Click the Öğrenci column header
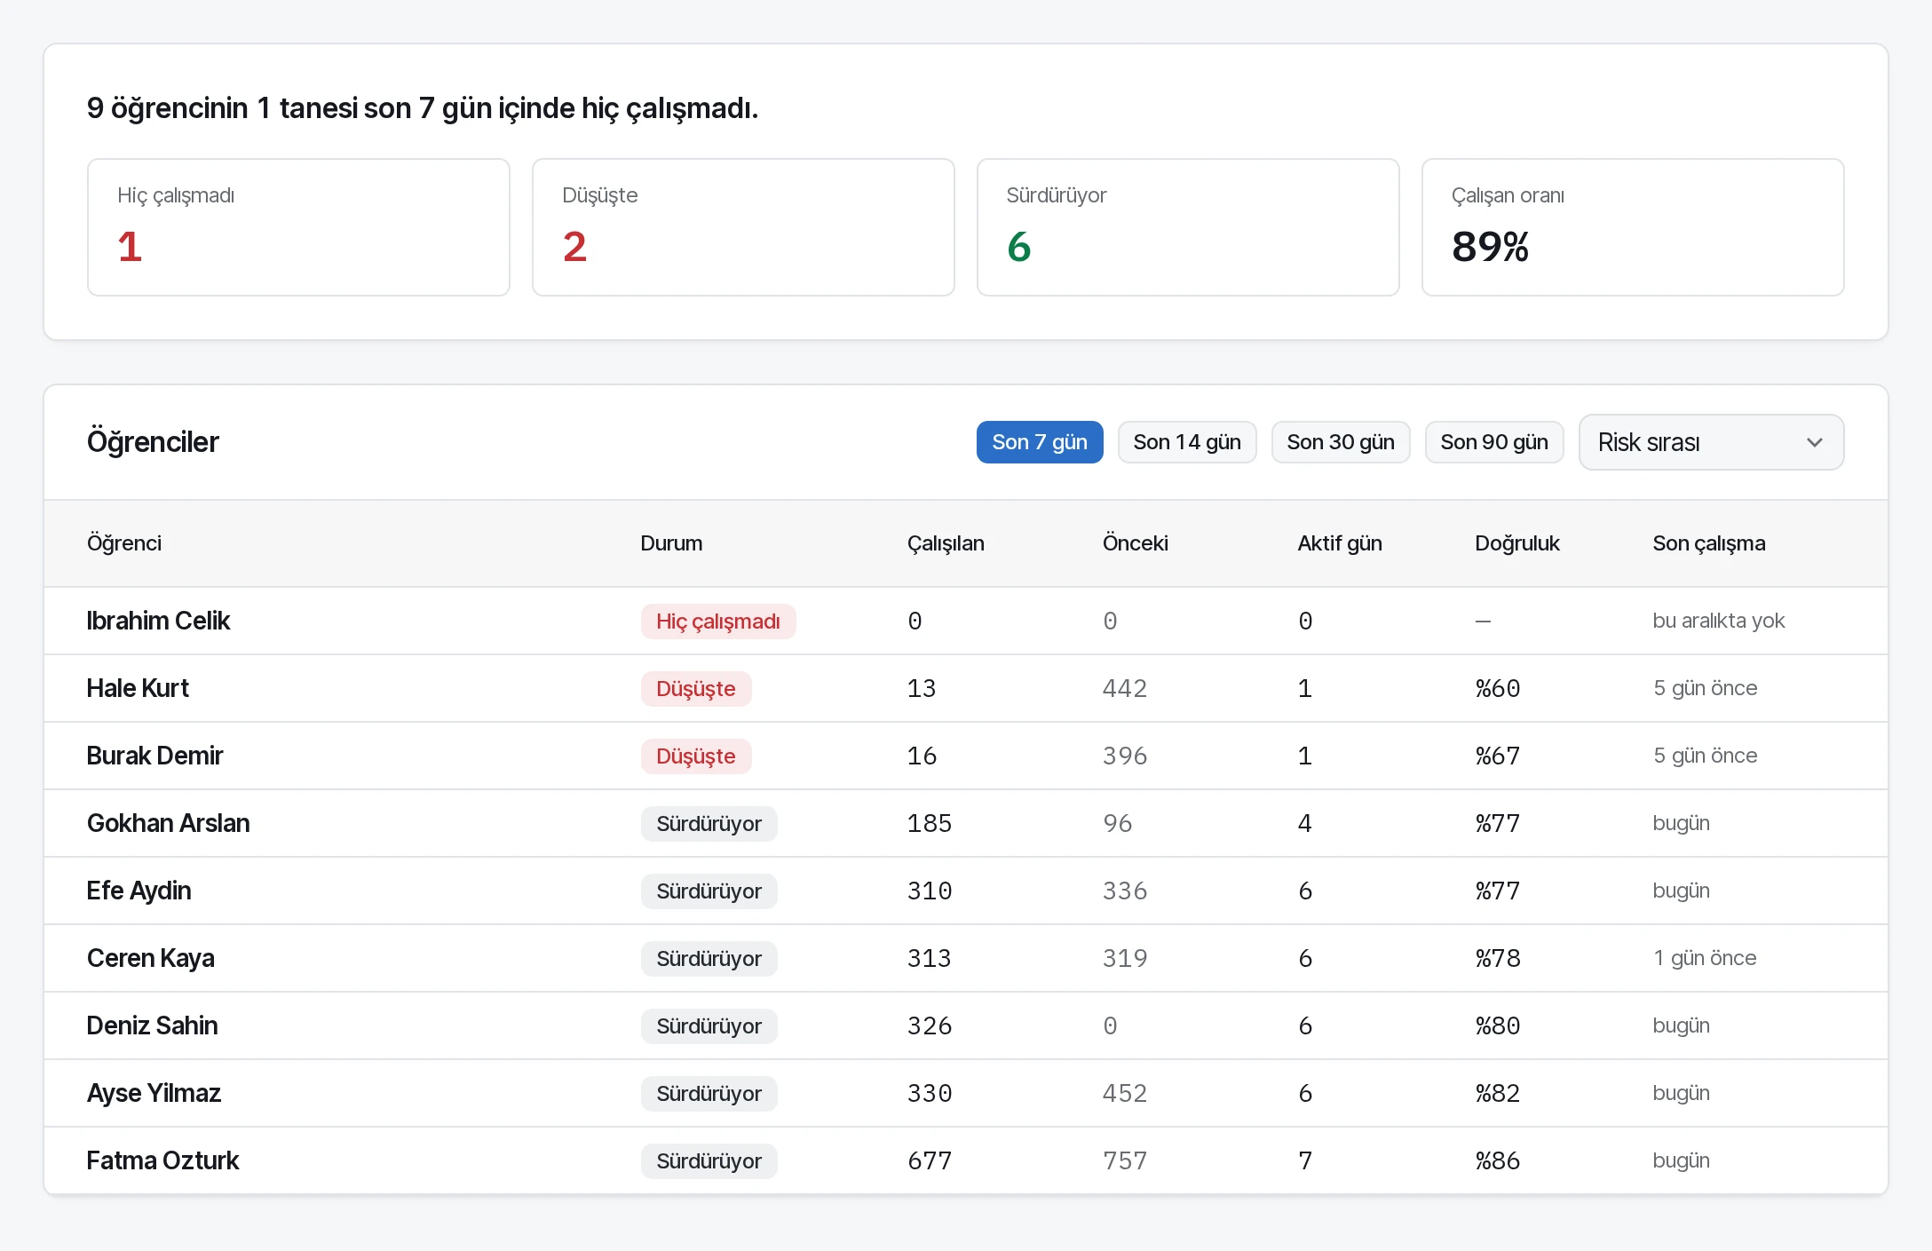 (x=124, y=543)
